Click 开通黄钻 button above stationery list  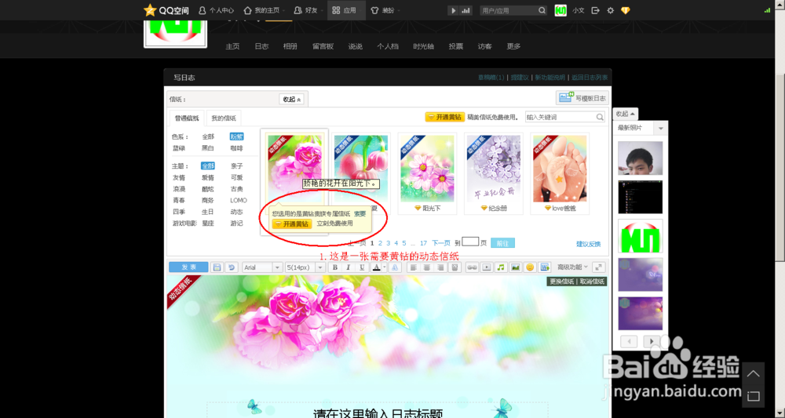[x=444, y=117]
